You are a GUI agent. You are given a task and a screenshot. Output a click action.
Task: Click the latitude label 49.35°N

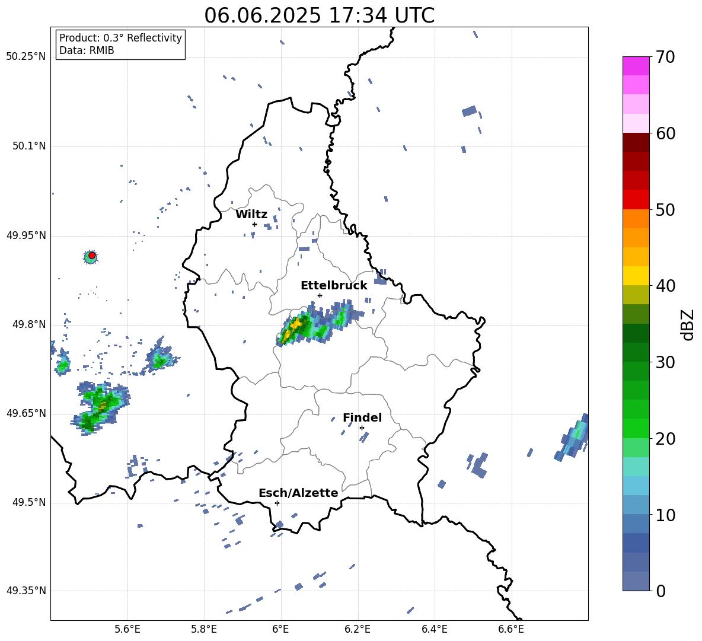coord(25,591)
